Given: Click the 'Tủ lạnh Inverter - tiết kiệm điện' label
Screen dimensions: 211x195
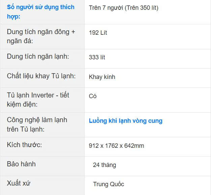Looking at the screenshot, I should click(38, 100).
